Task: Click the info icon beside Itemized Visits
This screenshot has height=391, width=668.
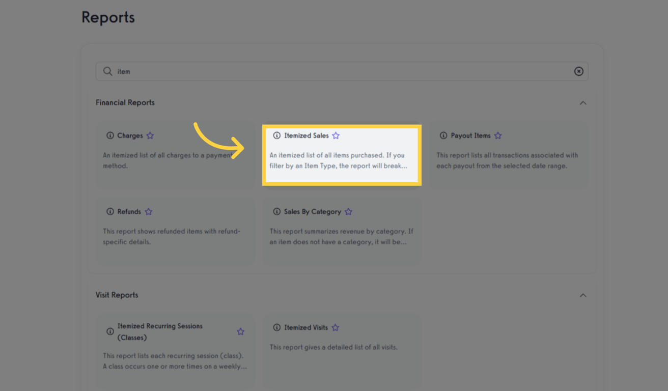Action: (276, 327)
